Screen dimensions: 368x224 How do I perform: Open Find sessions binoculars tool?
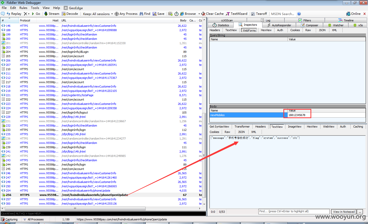click(x=145, y=14)
